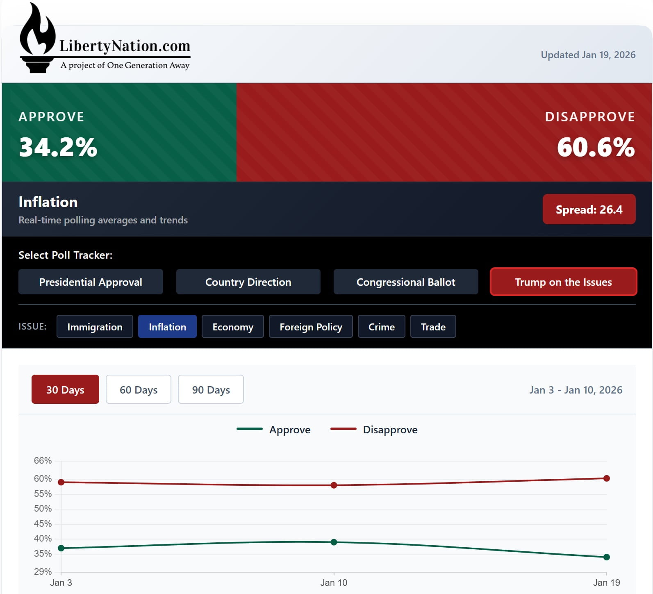Image resolution: width=653 pixels, height=594 pixels.
Task: Click the red Spread: 26.4 badge
Action: pos(589,209)
